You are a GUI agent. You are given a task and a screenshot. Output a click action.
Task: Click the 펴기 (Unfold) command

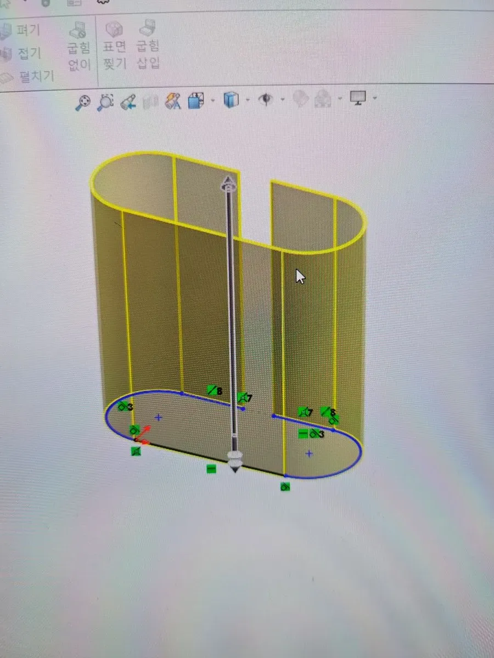coord(22,31)
